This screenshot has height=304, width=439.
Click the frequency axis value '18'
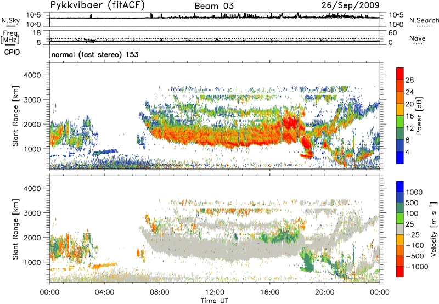click(x=37, y=33)
